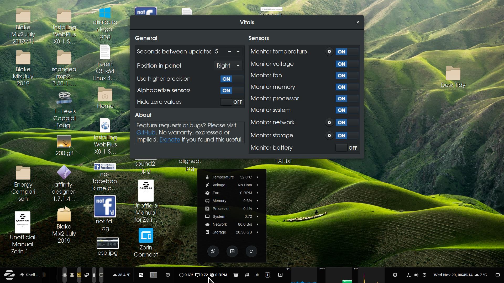Disable Use higher precision switch
504x283 pixels.
coord(232,79)
